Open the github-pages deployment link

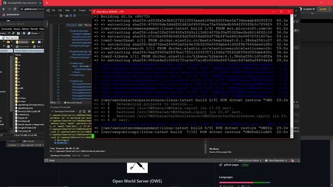(231, 165)
